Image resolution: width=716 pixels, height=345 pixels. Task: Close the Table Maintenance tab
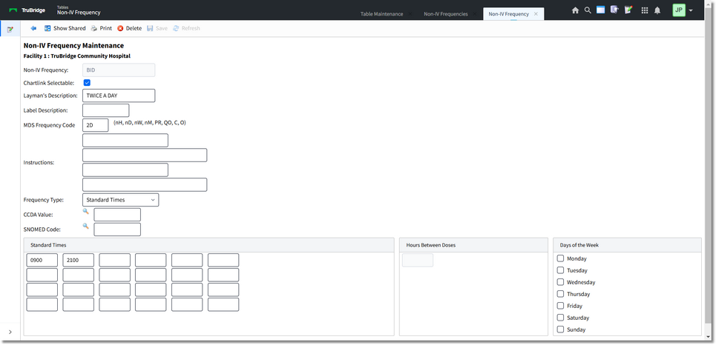[410, 14]
